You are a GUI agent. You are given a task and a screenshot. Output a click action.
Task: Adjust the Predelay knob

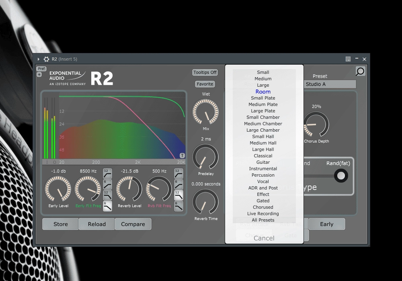tap(205, 157)
